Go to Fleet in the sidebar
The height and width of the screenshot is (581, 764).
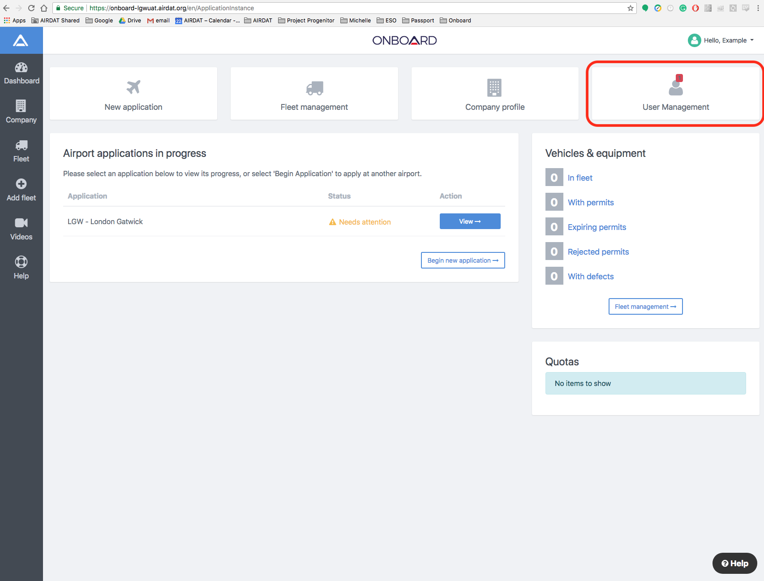pos(21,151)
